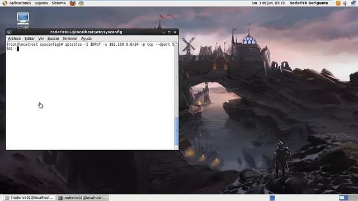Open the Roderick Beriguete user menu
Image resolution: width=358 pixels, height=201 pixels.
click(309, 3)
